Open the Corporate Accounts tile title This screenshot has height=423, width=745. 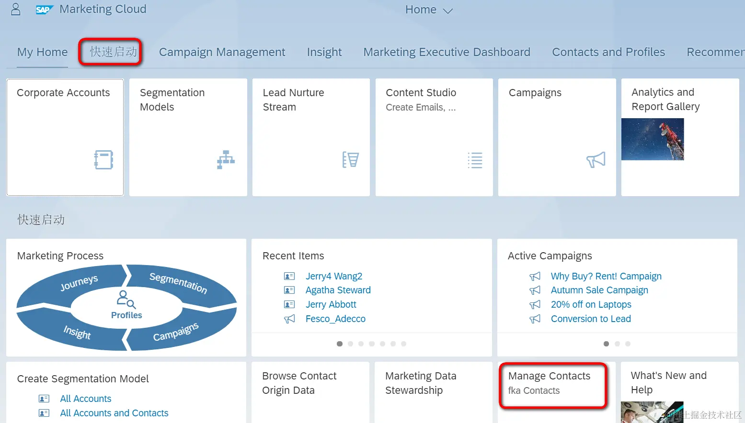(63, 93)
